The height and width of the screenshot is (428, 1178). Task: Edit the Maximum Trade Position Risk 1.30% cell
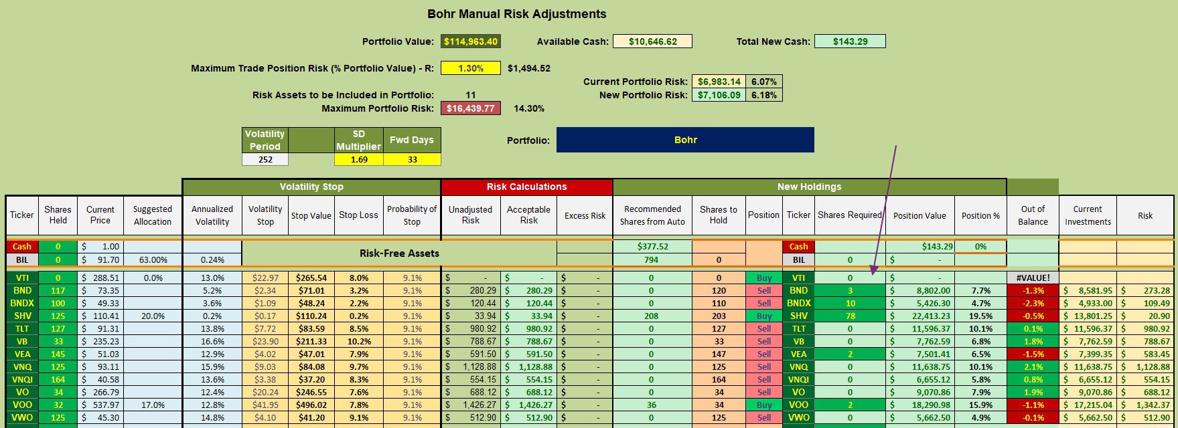pos(471,68)
